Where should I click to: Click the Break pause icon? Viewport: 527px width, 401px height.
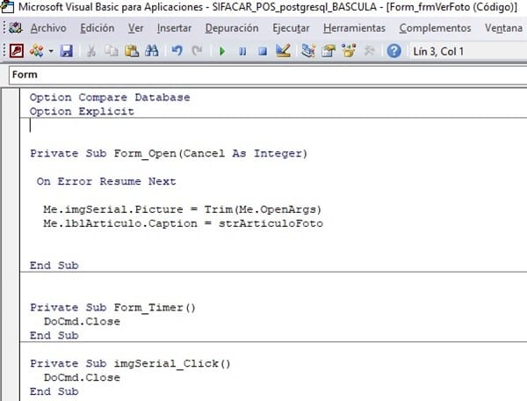click(x=242, y=52)
